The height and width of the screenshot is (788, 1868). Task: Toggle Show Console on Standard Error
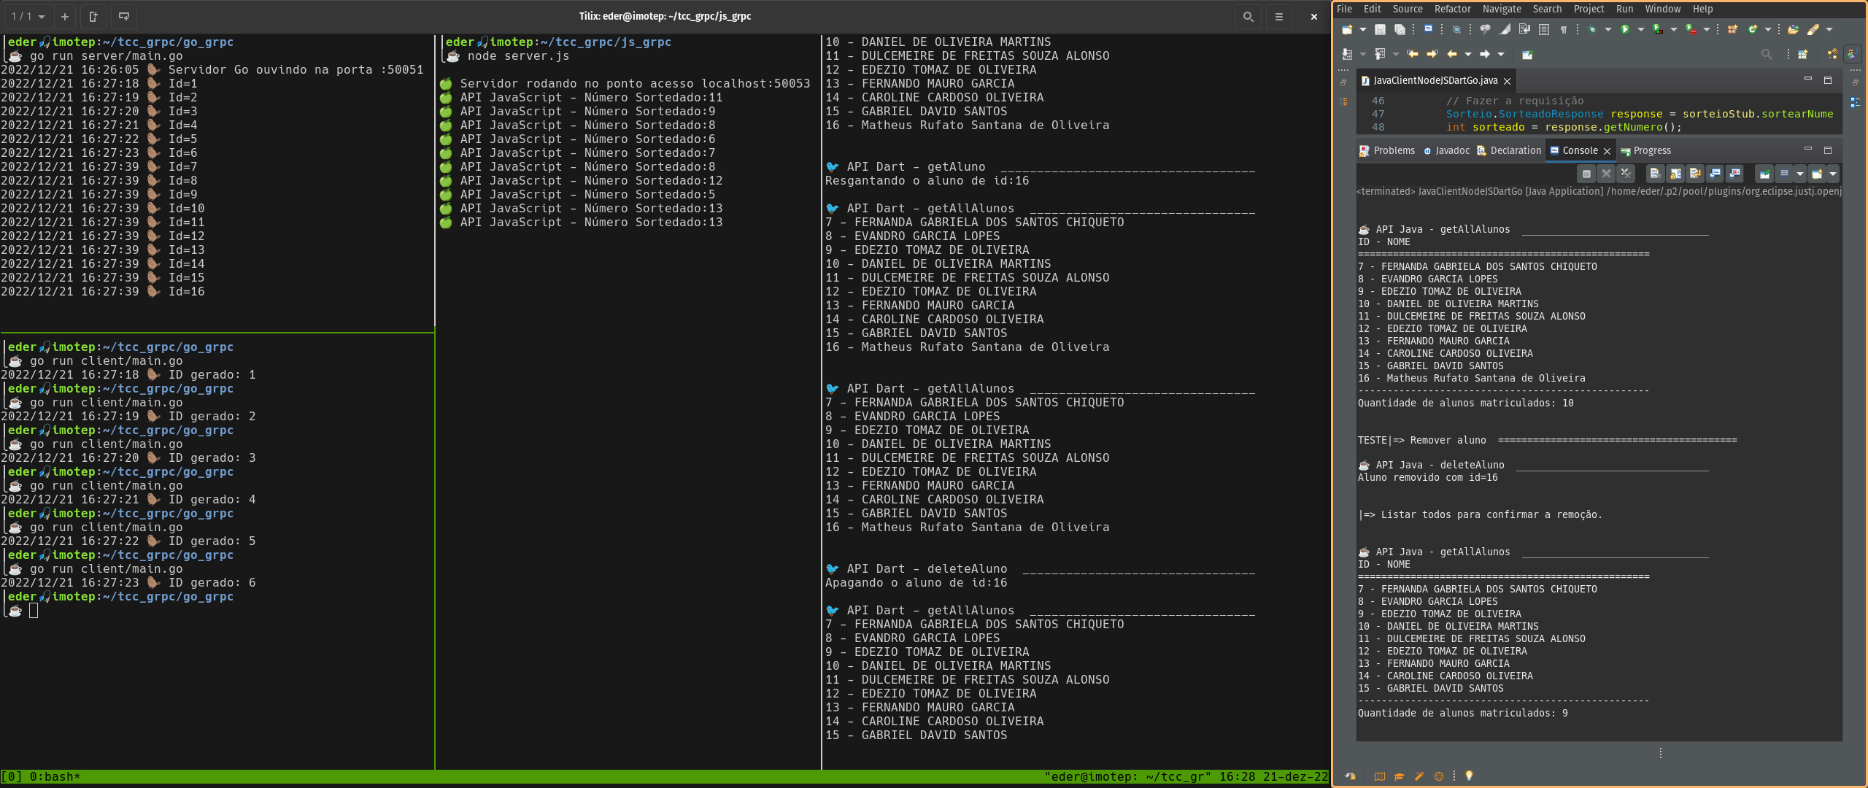(1734, 174)
